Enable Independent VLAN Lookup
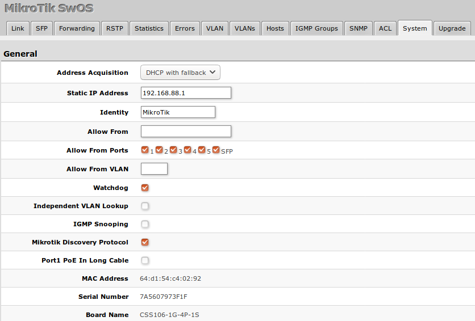Viewport: 475px width, 321px height. click(x=145, y=206)
